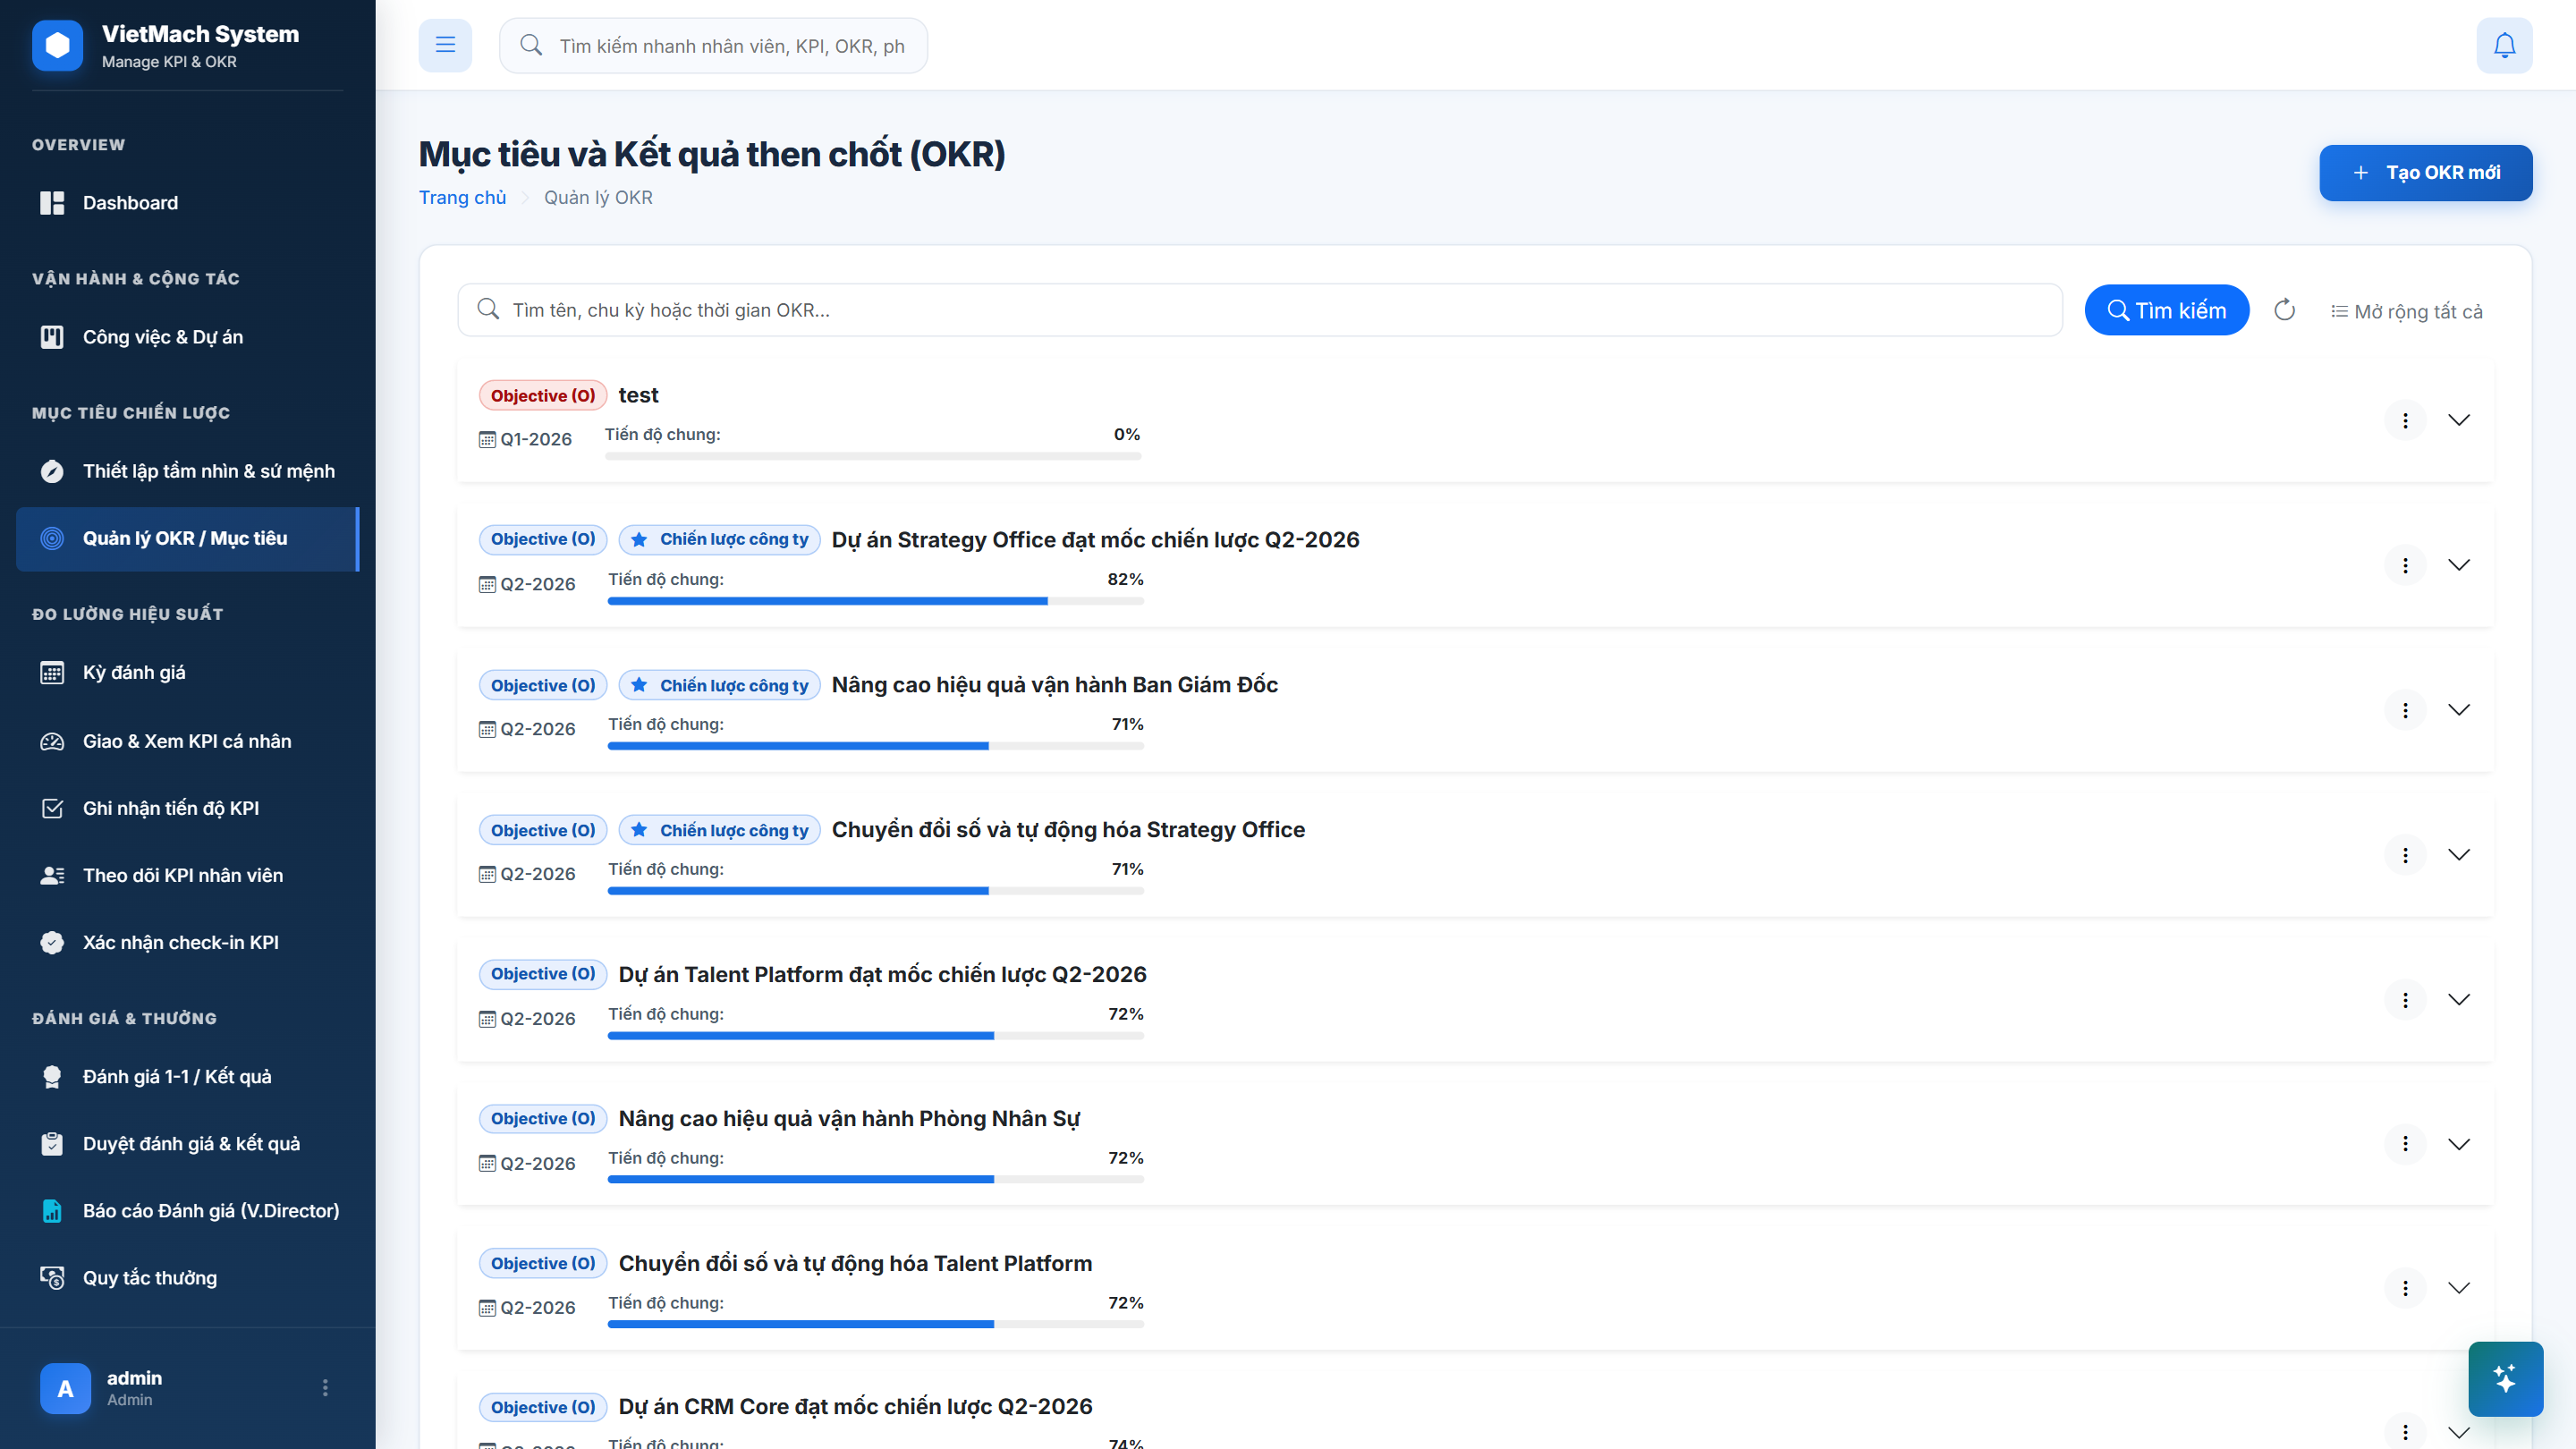Screen dimensions: 2576x1449
Task: Click Mở rộng tất cả to expand all
Action: click(2406, 311)
